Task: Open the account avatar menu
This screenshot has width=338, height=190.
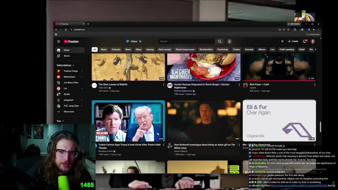Action: [x=313, y=41]
